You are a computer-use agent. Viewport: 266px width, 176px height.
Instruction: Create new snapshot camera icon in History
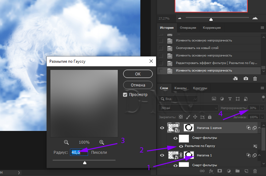click(x=246, y=78)
